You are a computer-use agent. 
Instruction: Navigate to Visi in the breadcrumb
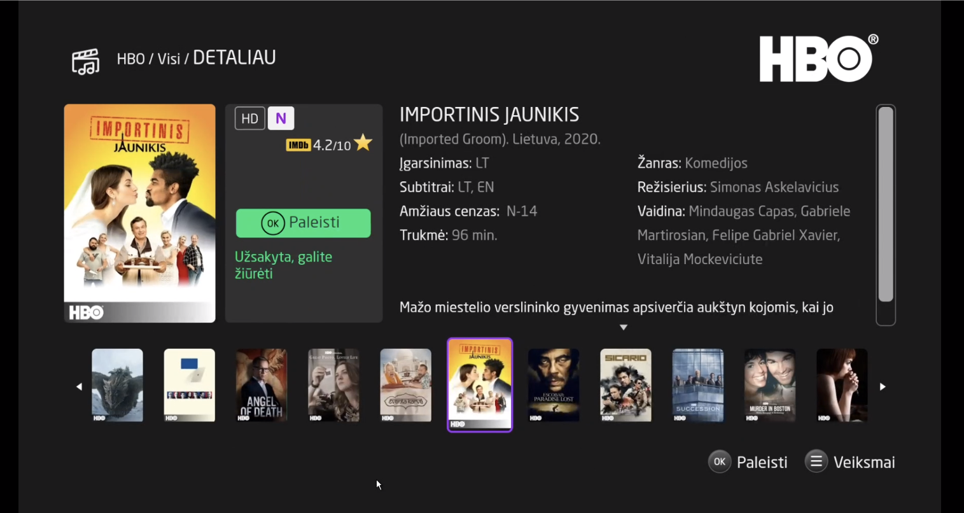point(169,59)
